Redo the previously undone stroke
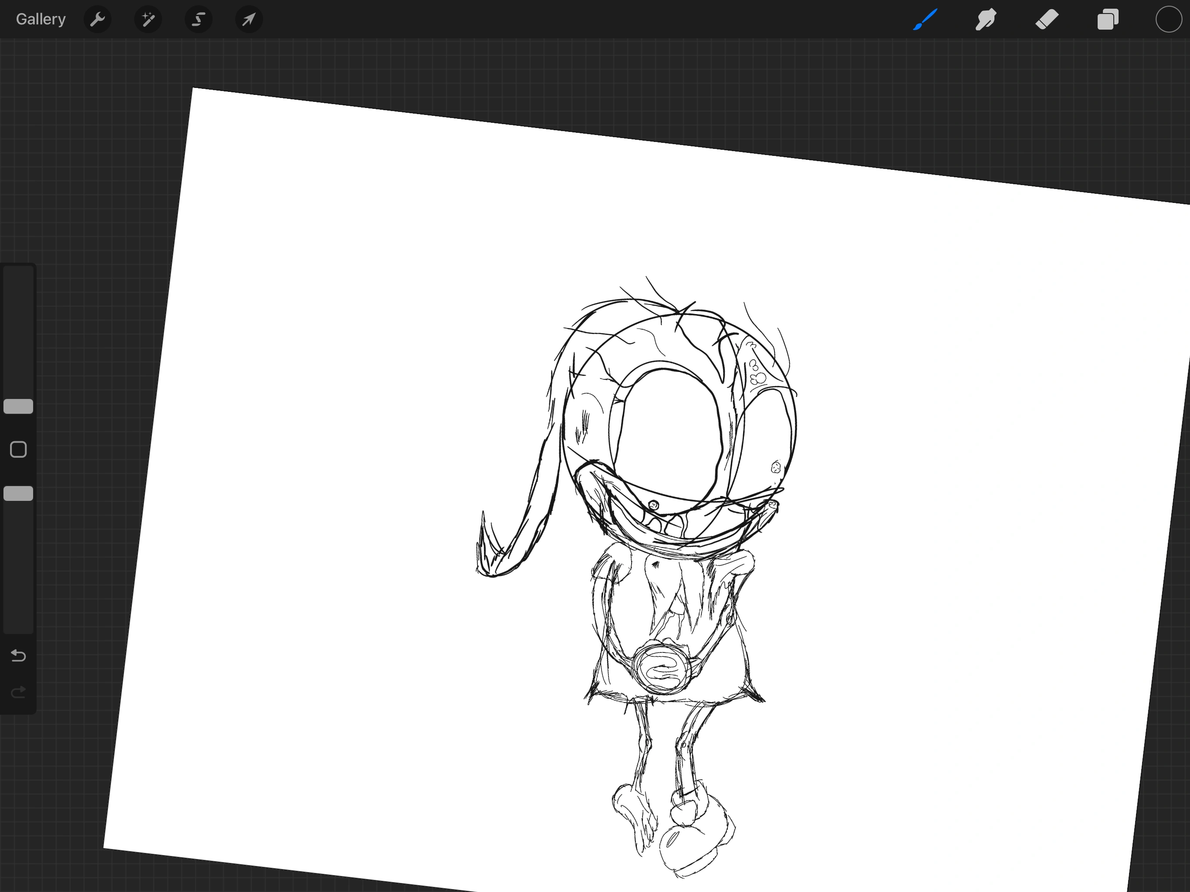Image resolution: width=1190 pixels, height=892 pixels. (x=18, y=692)
